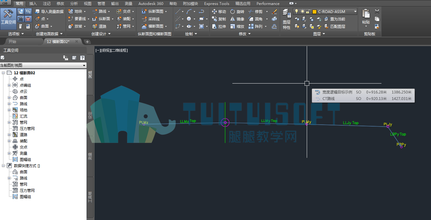Open the 设定 tab on the Toolspace edge
The width and height of the screenshot is (431, 220).
tap(90, 115)
